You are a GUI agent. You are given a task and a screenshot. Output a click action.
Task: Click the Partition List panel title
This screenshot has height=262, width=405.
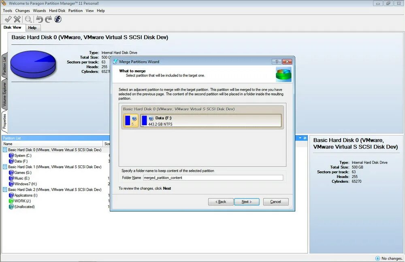[x=12, y=138]
